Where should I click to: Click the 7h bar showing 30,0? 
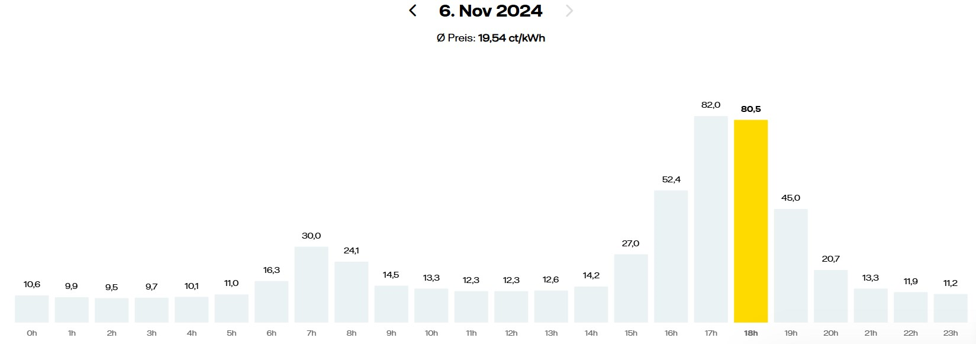(311, 285)
